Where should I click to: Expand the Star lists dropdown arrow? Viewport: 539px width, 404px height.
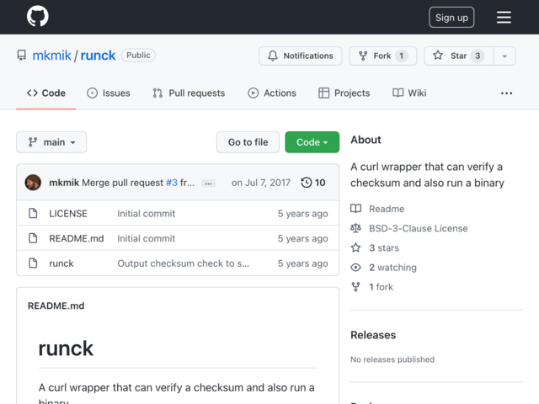pyautogui.click(x=504, y=56)
